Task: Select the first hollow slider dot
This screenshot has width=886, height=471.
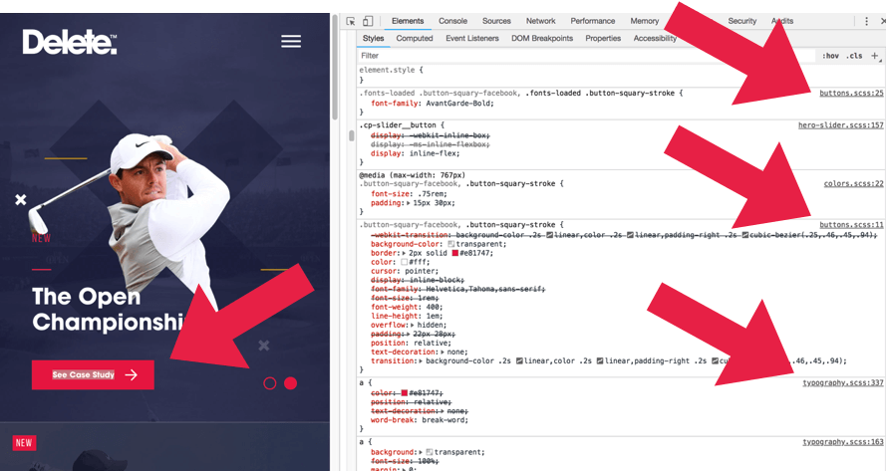Action: point(270,383)
